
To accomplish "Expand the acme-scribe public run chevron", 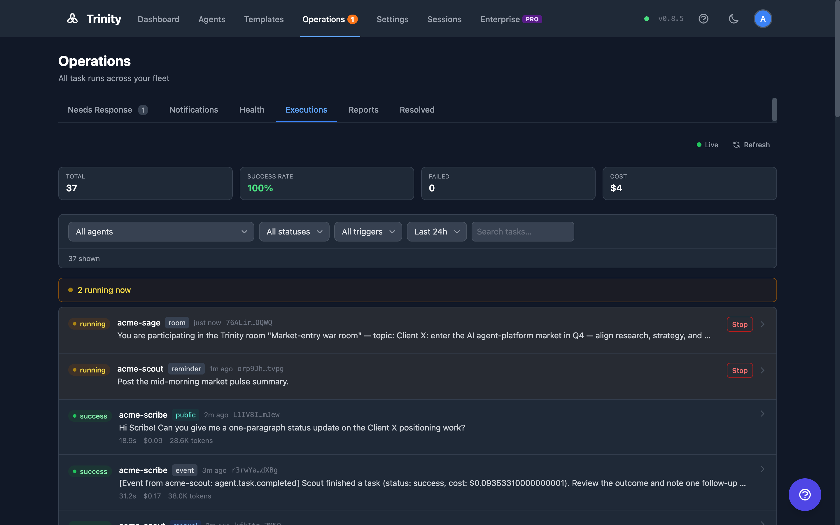I will 762,414.
